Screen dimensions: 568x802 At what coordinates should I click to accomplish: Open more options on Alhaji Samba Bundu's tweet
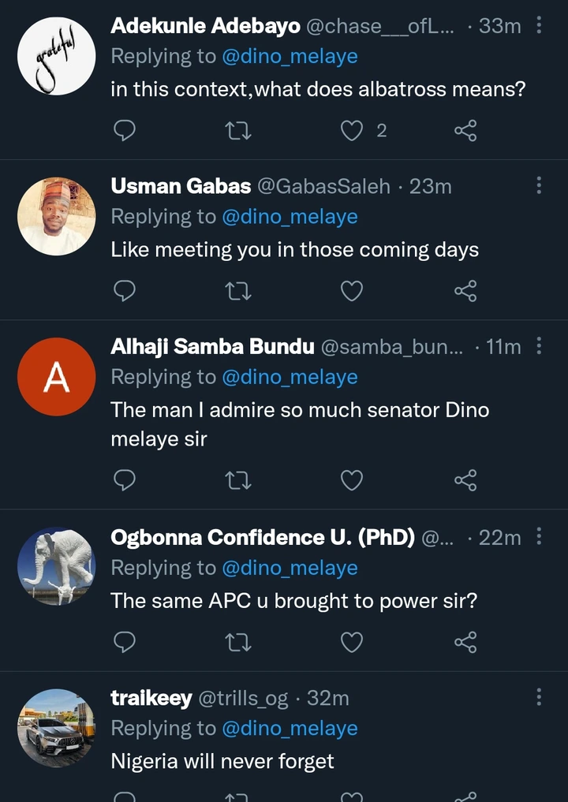539,346
